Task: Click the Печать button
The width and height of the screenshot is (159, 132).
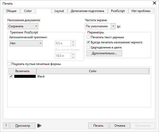Action: tap(98, 126)
